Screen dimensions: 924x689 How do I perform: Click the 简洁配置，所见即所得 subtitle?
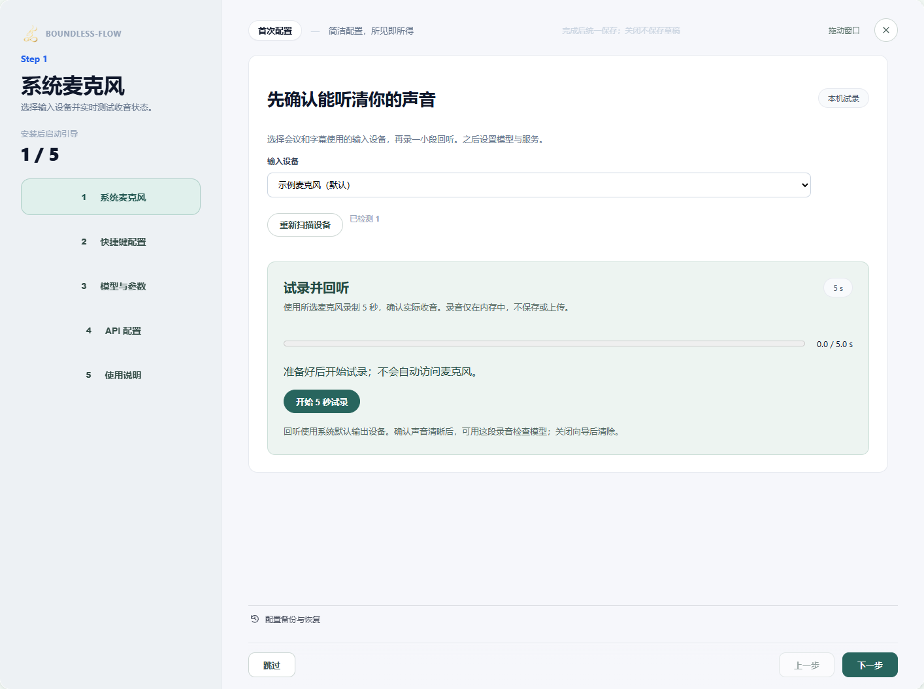[x=371, y=31]
